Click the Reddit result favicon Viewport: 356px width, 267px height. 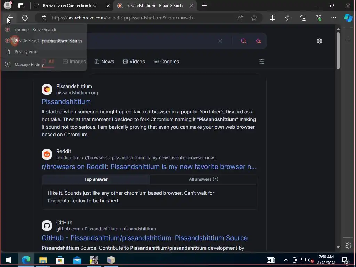click(x=47, y=154)
